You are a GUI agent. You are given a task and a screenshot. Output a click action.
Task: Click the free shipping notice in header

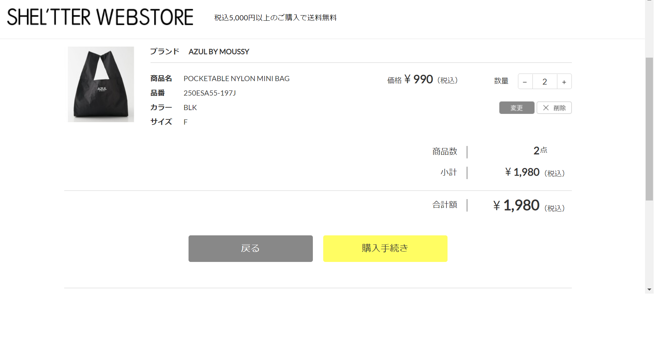point(276,18)
